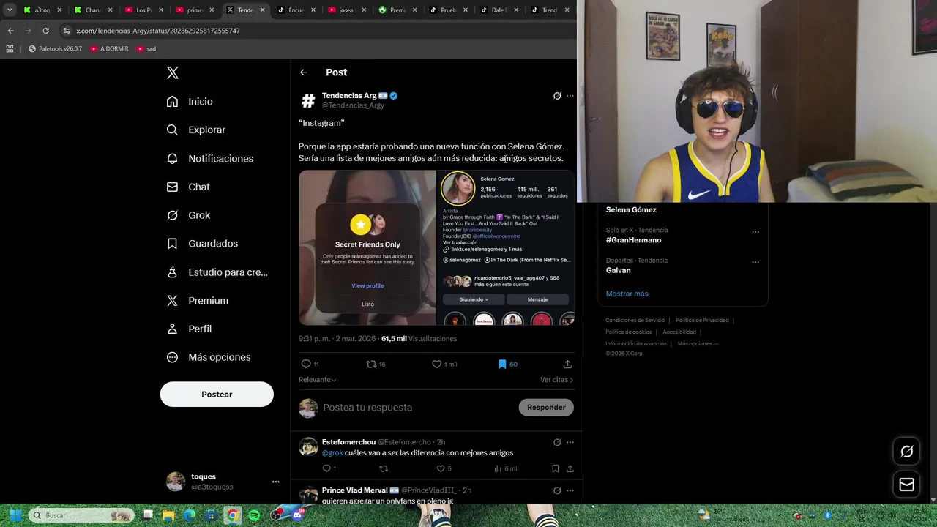
Task: Repost Estefomerchou reply
Action: pyautogui.click(x=384, y=468)
